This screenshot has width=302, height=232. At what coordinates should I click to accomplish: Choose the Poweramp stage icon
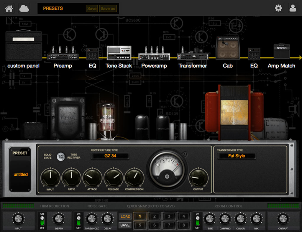154,54
